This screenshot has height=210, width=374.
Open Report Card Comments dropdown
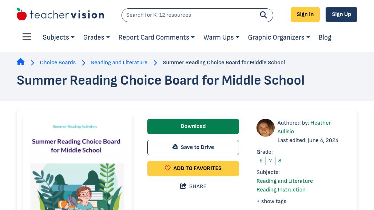pos(156,37)
